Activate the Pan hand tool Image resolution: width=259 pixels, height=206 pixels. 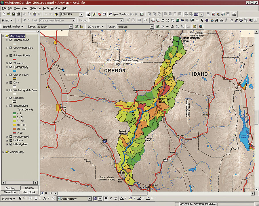173,20
